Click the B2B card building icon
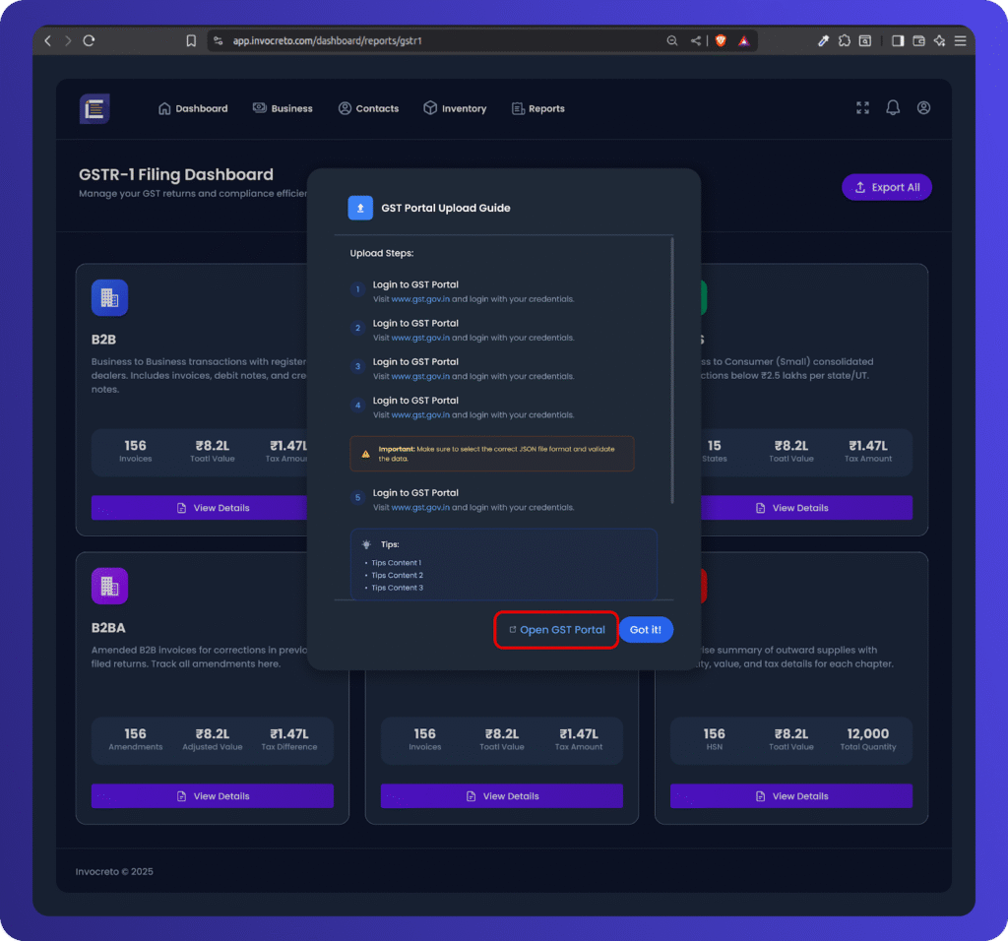This screenshot has width=1008, height=941. pyautogui.click(x=109, y=297)
